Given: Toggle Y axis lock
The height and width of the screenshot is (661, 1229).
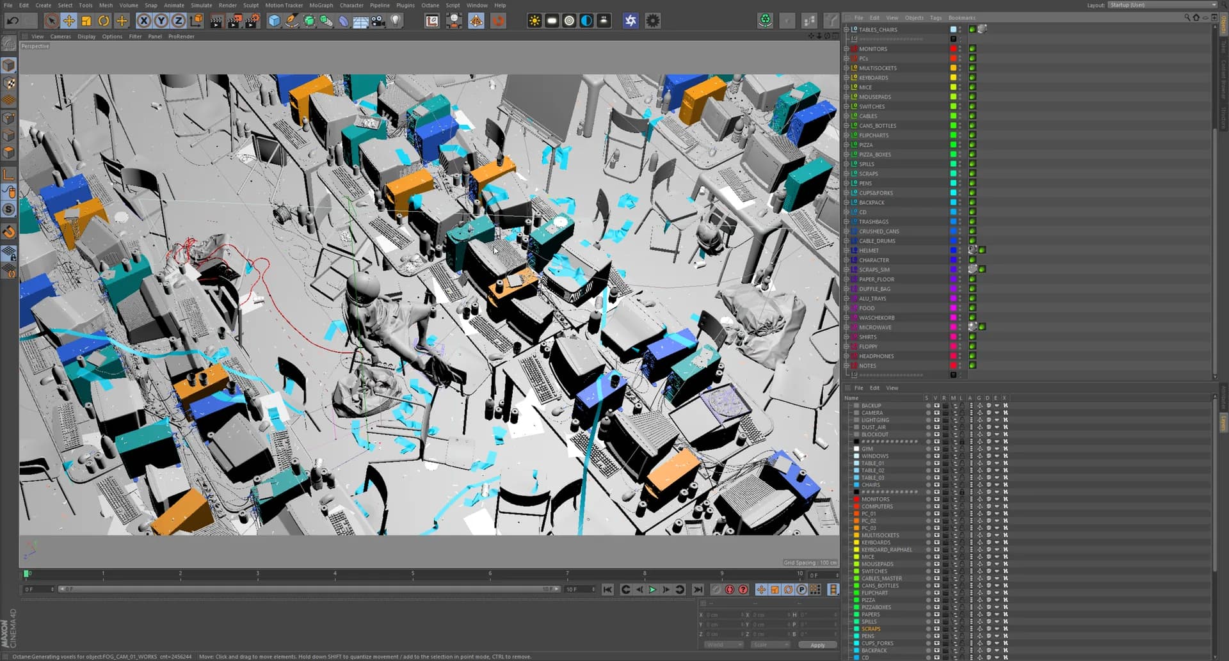Looking at the screenshot, I should [x=161, y=21].
